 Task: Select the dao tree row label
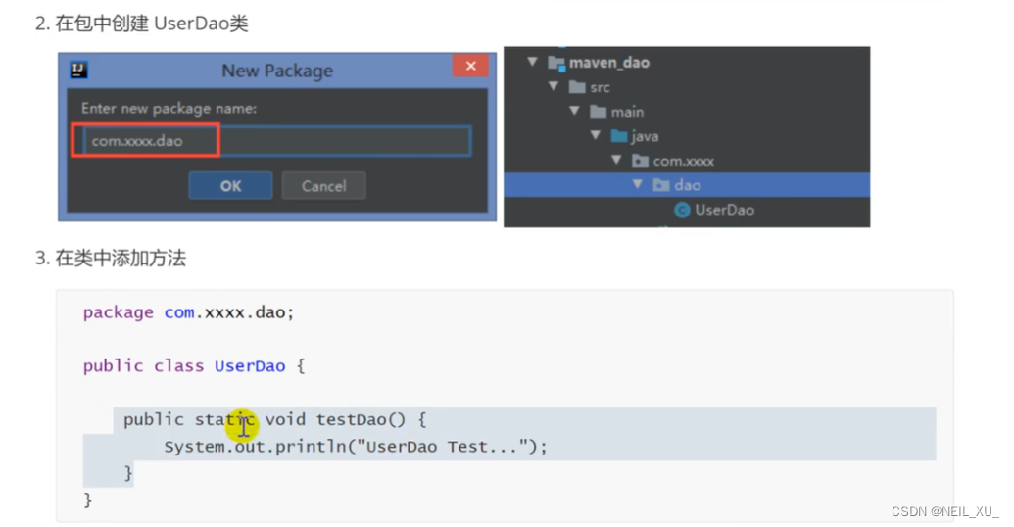688,185
